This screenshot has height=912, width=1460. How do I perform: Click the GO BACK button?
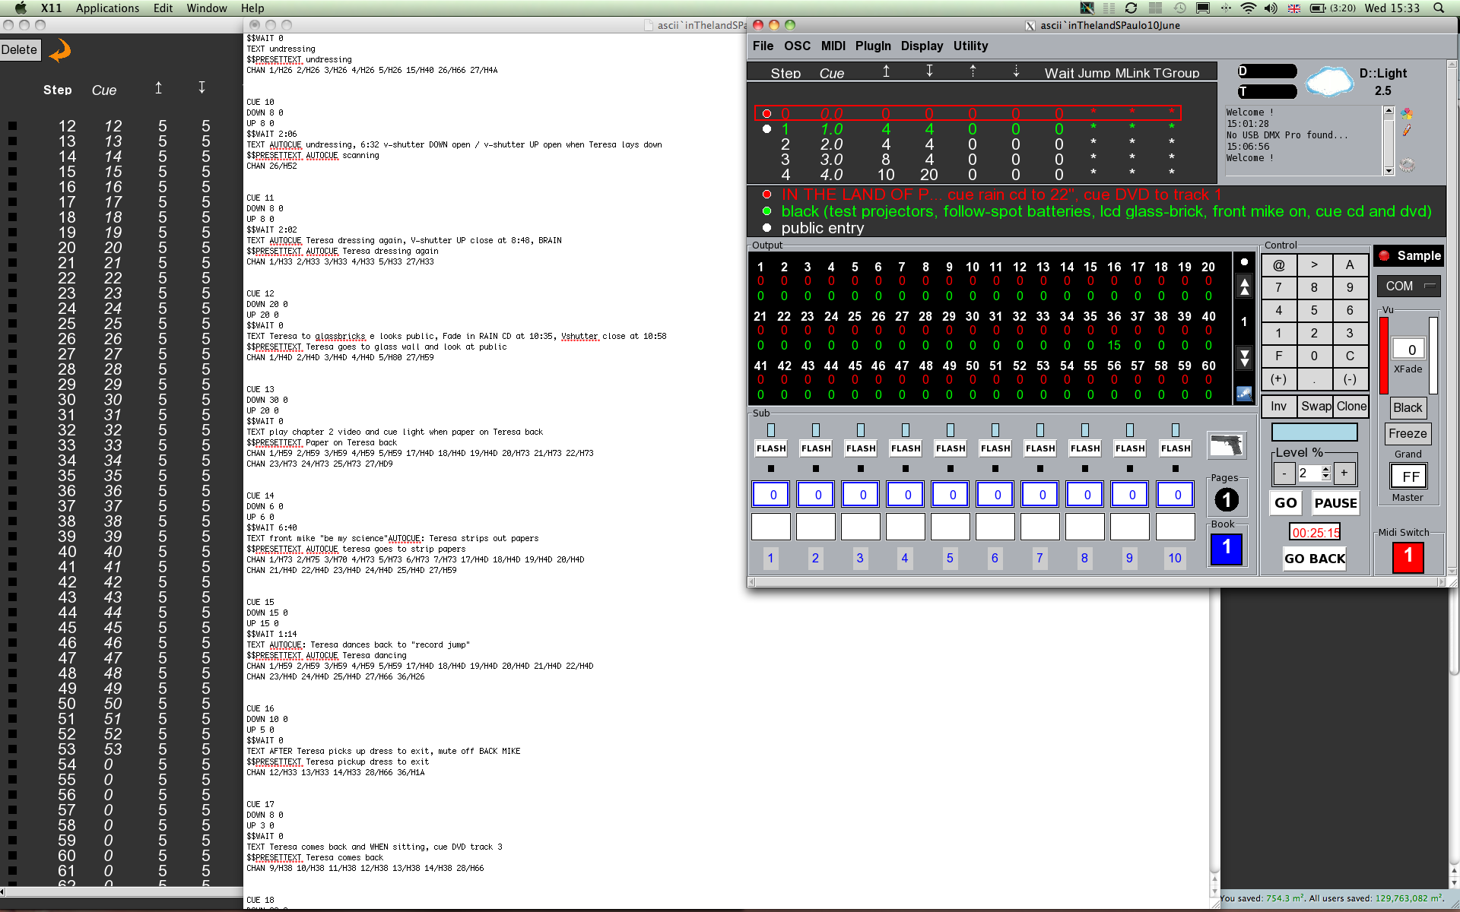pos(1314,559)
